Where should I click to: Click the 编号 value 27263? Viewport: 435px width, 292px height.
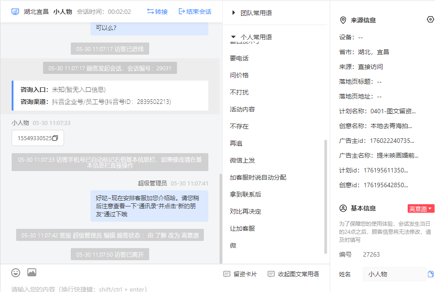(371, 254)
